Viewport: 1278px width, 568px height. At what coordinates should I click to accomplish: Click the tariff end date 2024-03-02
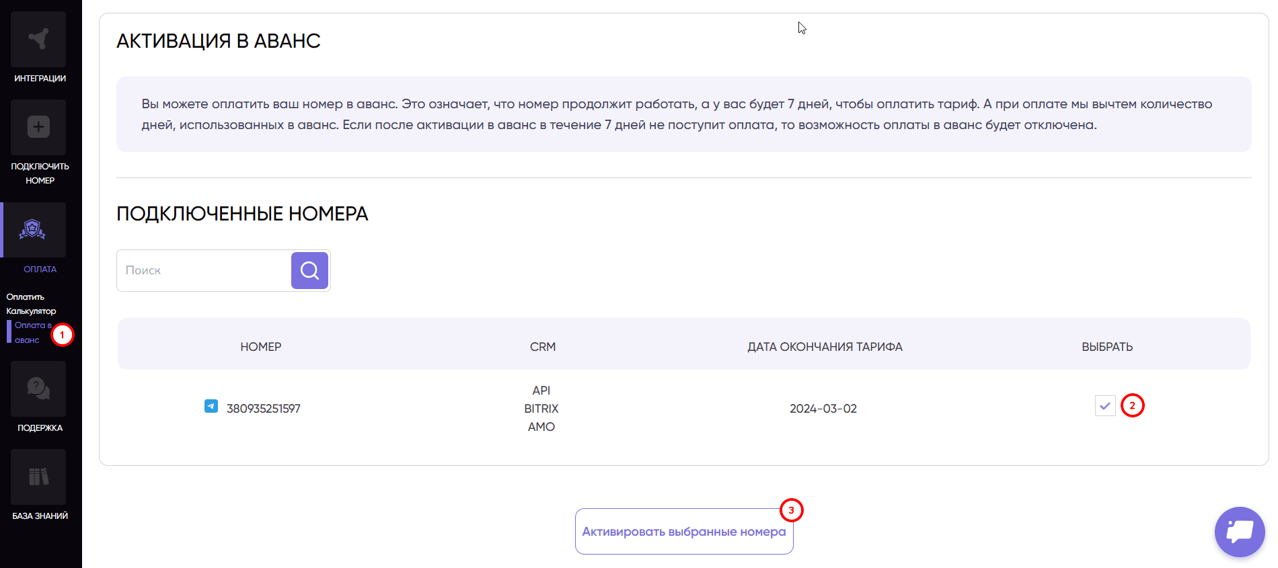[x=823, y=409]
